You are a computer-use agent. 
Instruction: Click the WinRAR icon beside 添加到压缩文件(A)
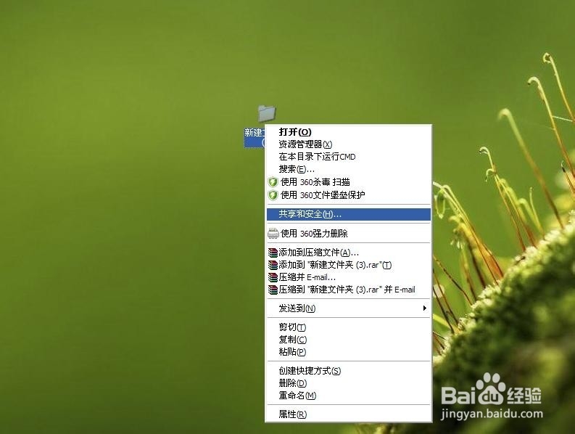coord(273,253)
